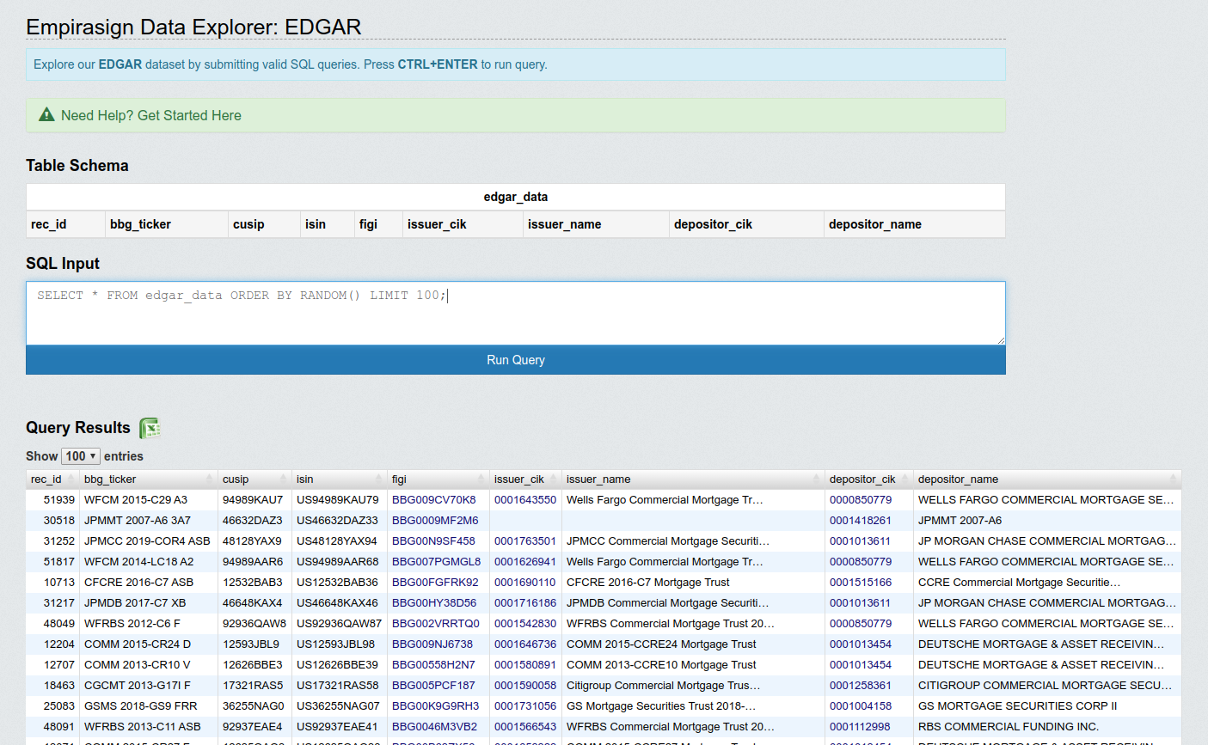This screenshot has width=1208, height=745.
Task: Grab the SQL textarea resize handle
Action: [1000, 340]
